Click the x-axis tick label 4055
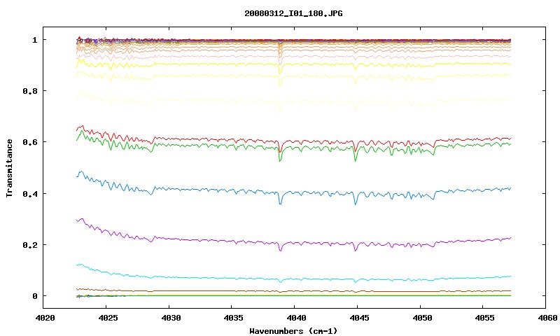Screen dimensions: 560x336 click(484, 318)
